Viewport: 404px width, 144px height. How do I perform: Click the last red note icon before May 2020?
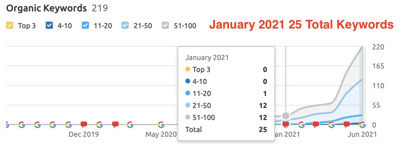point(115,124)
